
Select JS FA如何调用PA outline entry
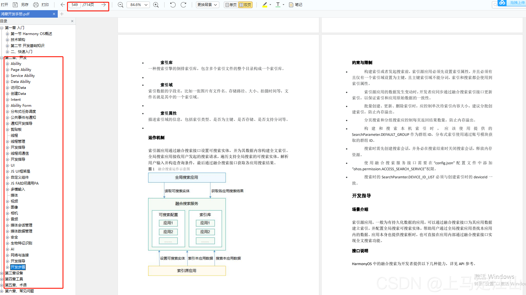tap(25, 183)
